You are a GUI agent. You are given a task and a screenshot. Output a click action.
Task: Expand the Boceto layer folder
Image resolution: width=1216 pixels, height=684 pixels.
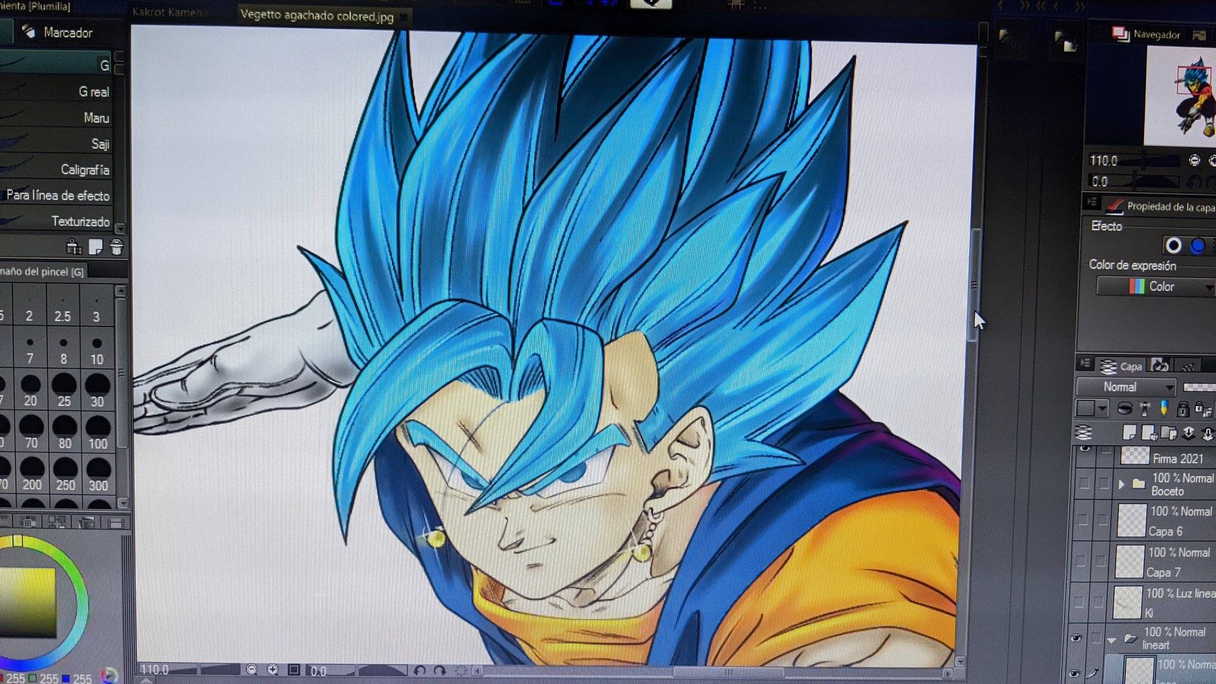[x=1121, y=484]
